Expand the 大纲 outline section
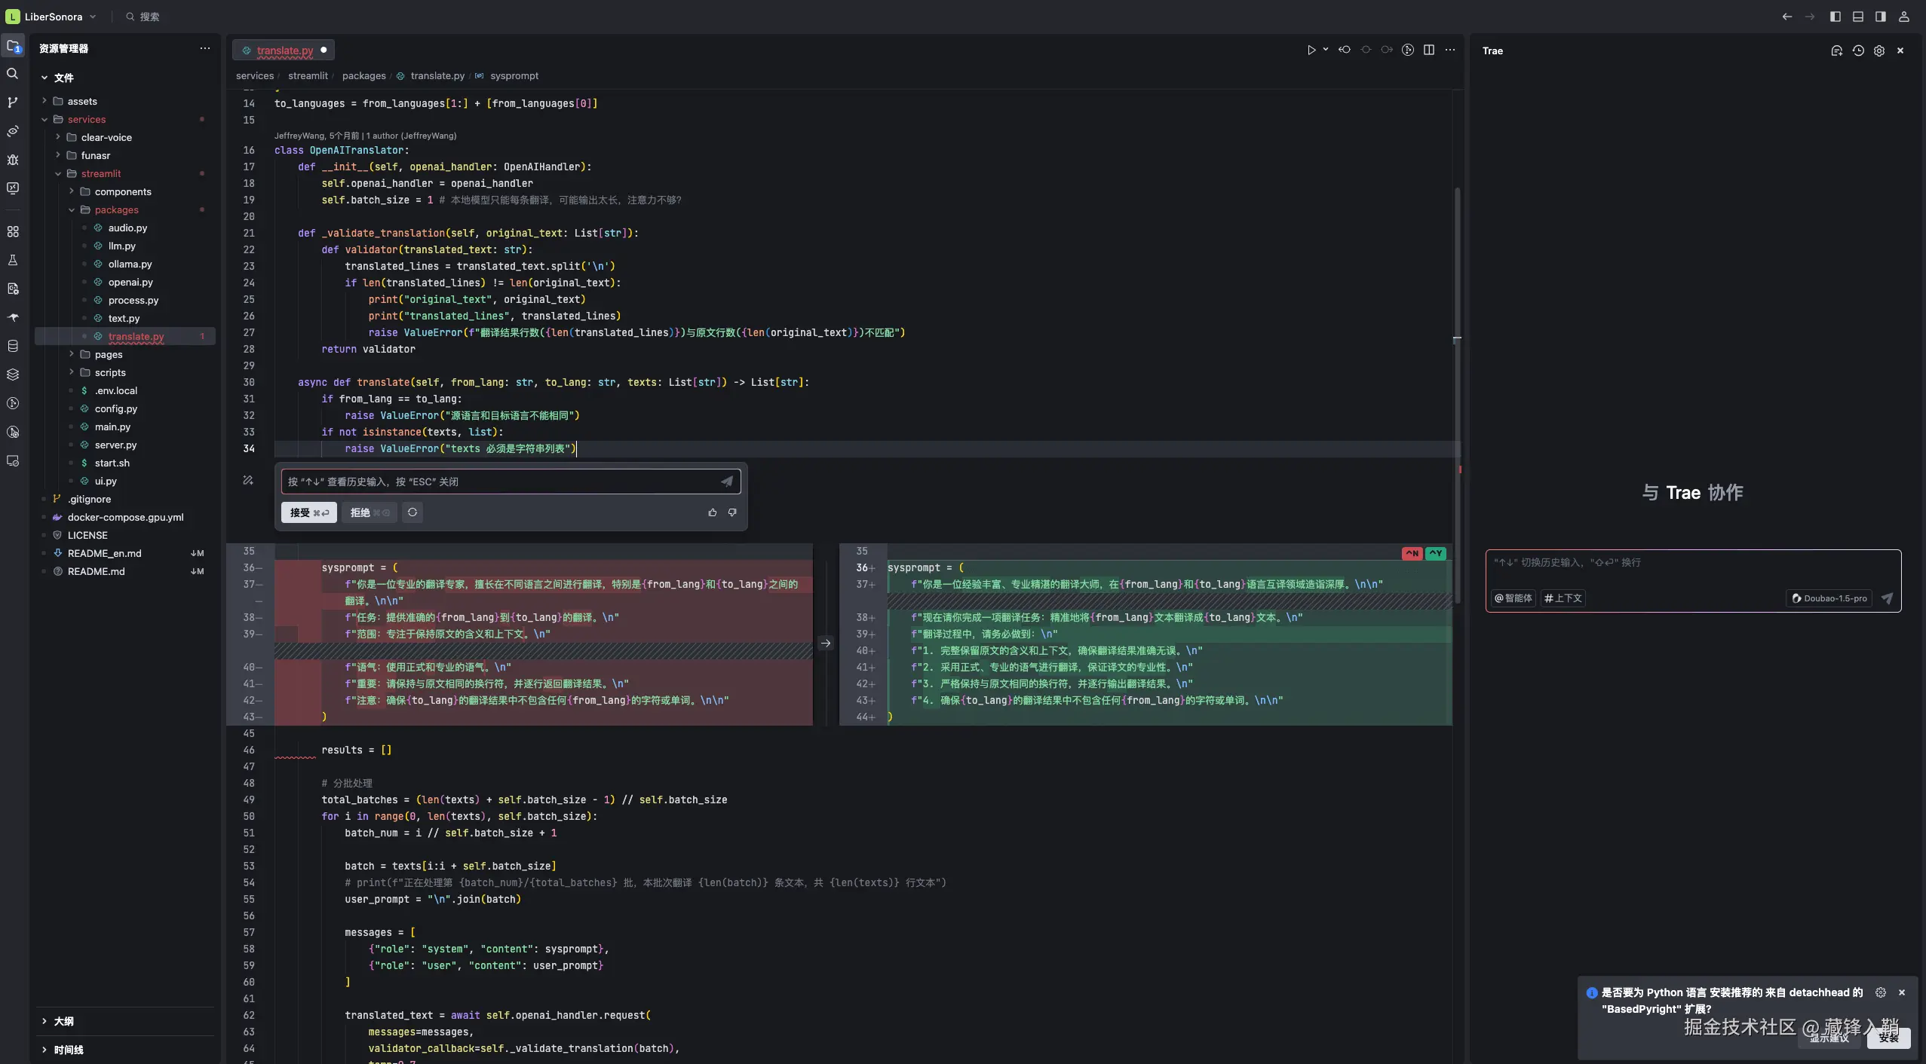Viewport: 1926px width, 1064px height. point(63,1021)
